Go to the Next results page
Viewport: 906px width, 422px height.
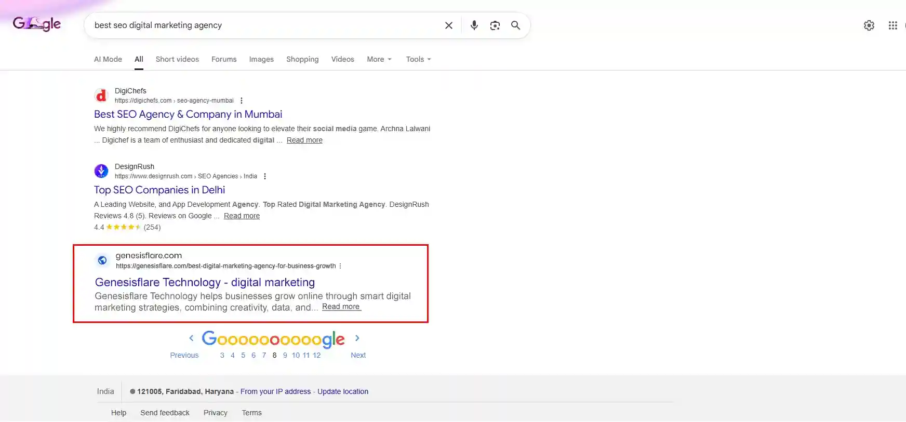(358, 355)
